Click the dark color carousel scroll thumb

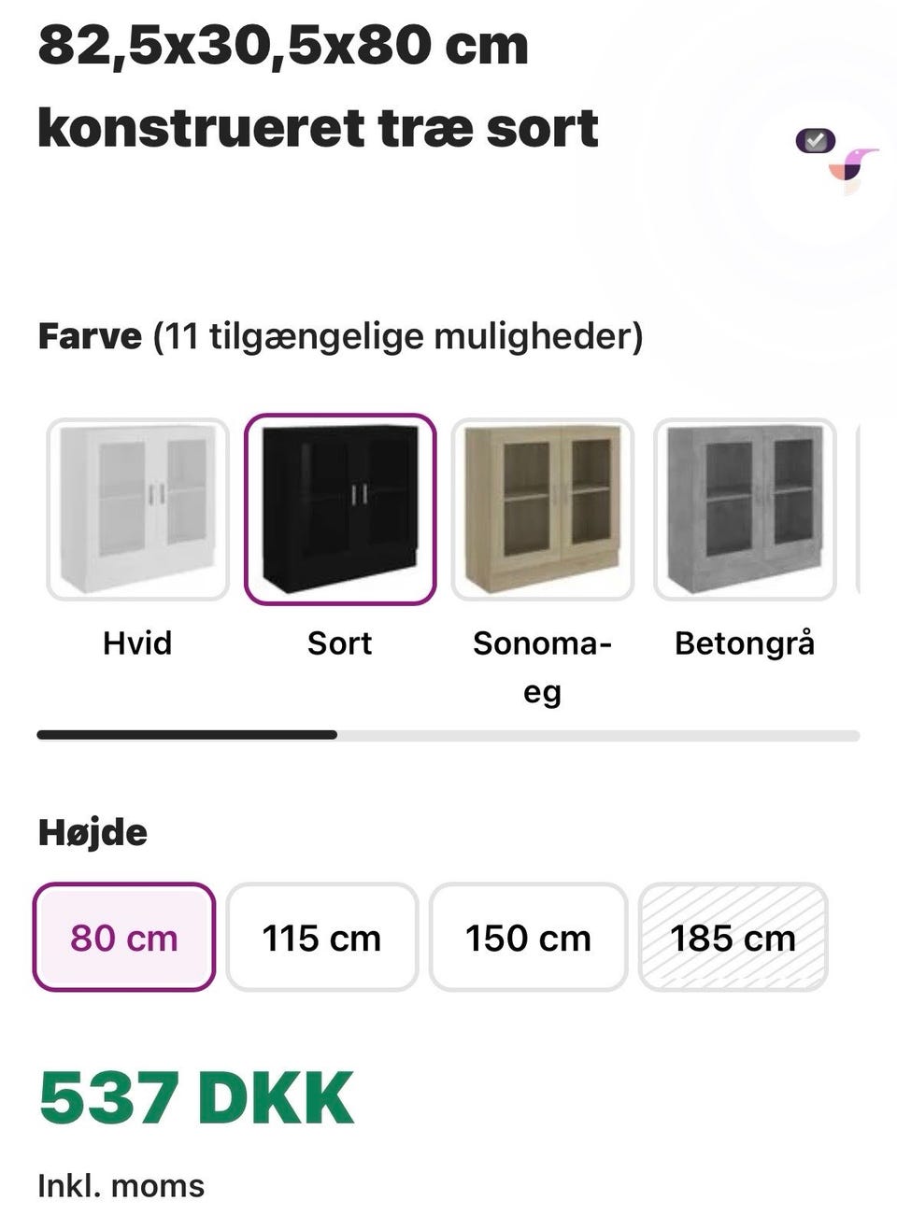click(187, 736)
